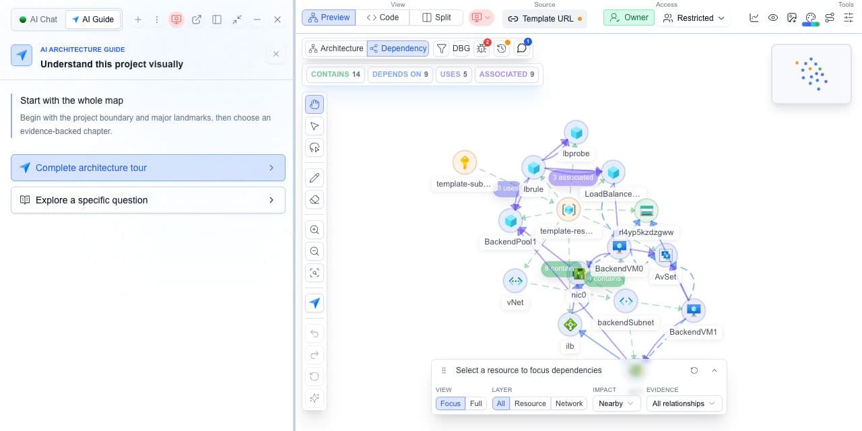Image resolution: width=862 pixels, height=431 pixels.
Task: Zoom out of the diagram canvas
Action: point(314,251)
